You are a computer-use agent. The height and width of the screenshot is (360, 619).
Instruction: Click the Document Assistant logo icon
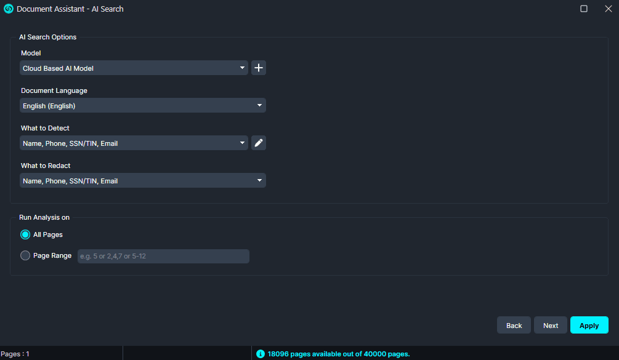pyautogui.click(x=9, y=9)
